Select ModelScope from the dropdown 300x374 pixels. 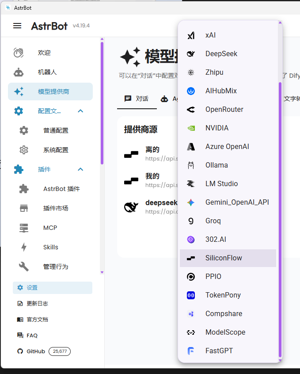tap(228, 332)
